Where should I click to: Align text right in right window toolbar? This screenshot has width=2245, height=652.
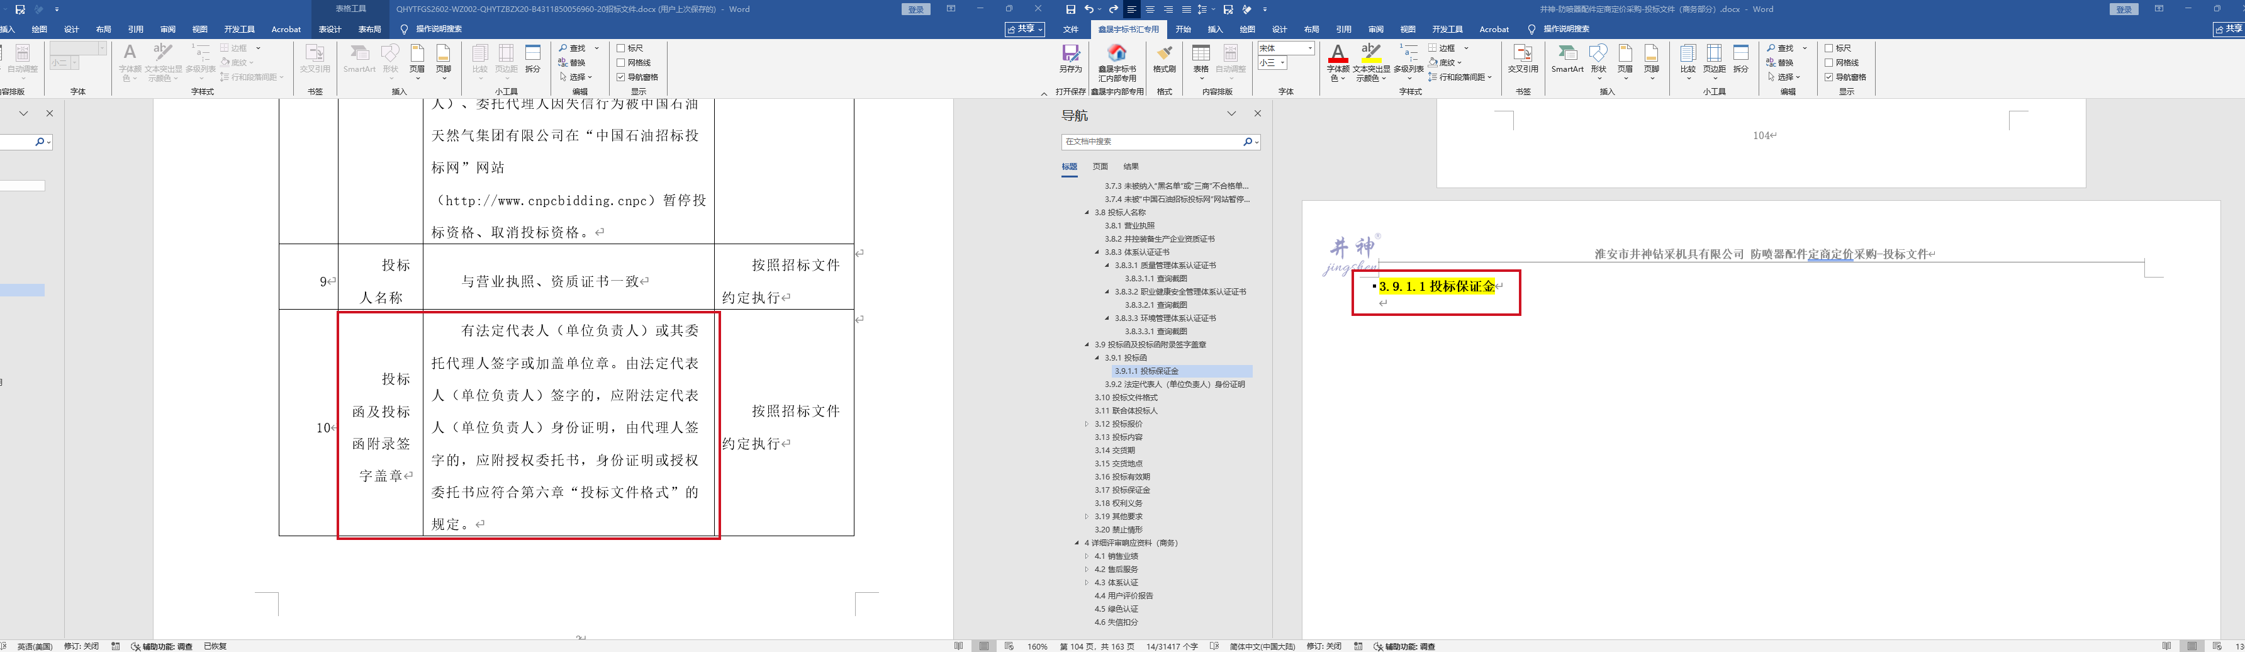click(1168, 9)
